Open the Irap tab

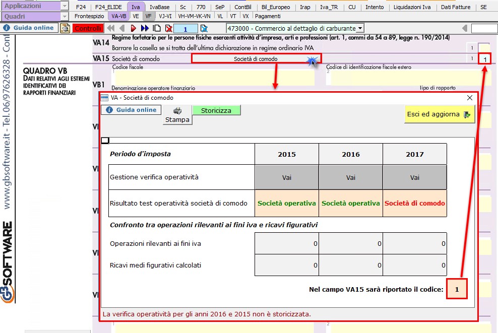coord(305,7)
